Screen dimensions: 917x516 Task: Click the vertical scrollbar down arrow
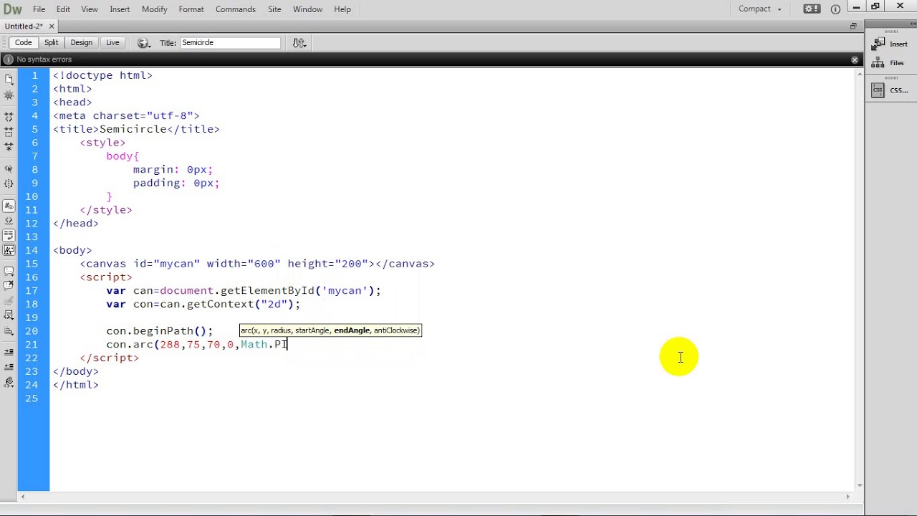pyautogui.click(x=860, y=486)
